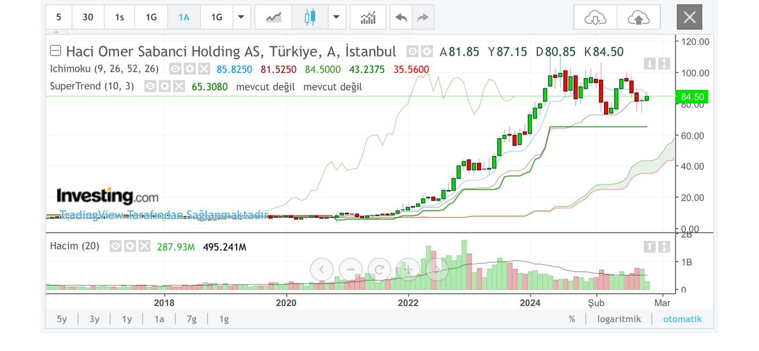Click the Ichimoku (9, 26, 52, 26) label
Screen dimensions: 759x351
[x=104, y=69]
